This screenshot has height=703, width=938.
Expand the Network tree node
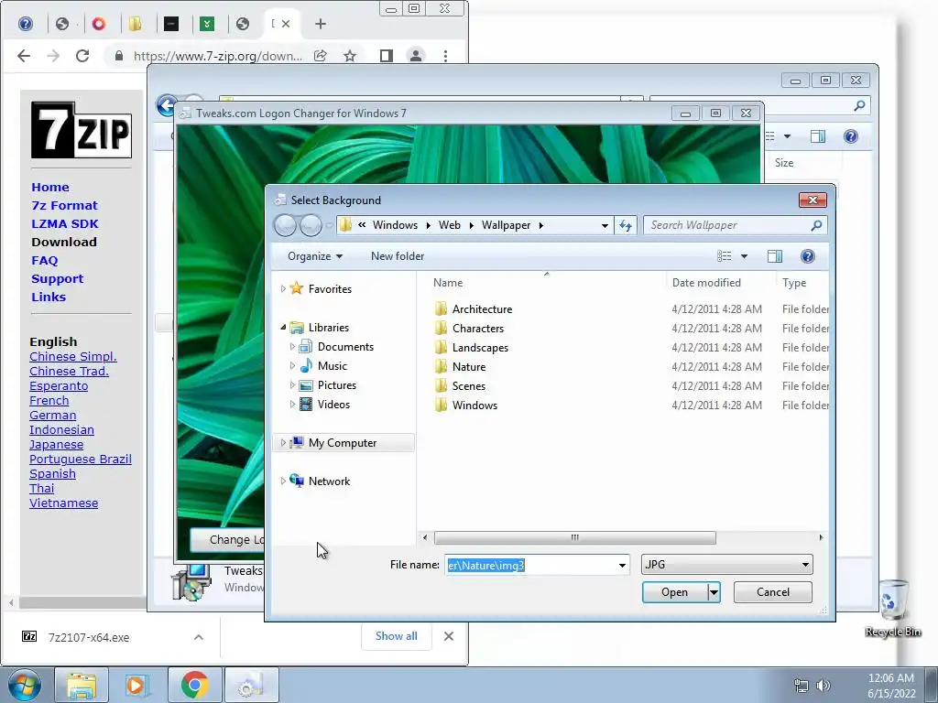pos(283,481)
